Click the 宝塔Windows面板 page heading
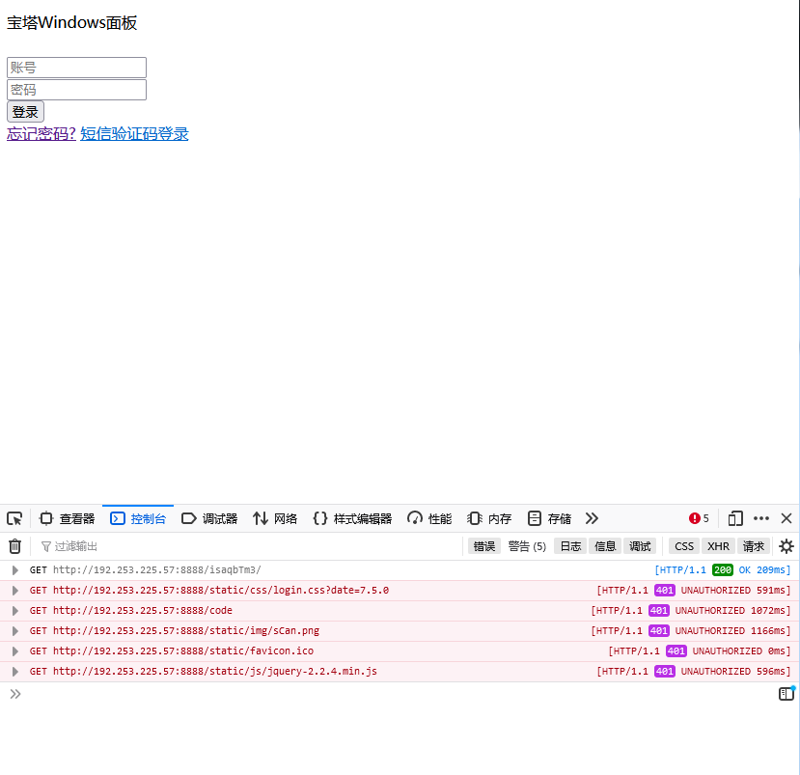 point(72,23)
